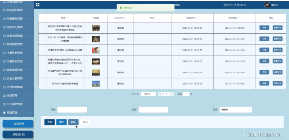This screenshot has height=140, width=289.
Task: Focus the 标签 search input field
Action: click(x=153, y=110)
